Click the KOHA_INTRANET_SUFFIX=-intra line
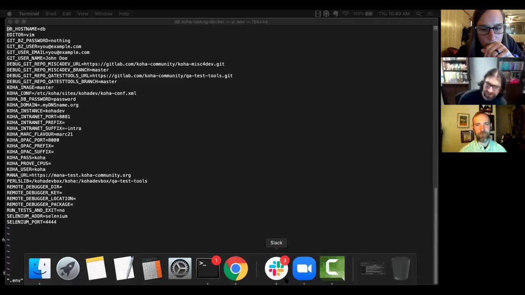The height and width of the screenshot is (295, 525). tap(44, 128)
